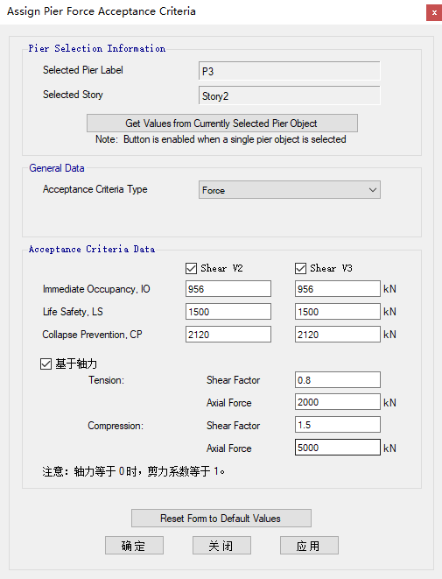Click Reset Form to Default Values
Screen dimensions: 442x579
221,519
